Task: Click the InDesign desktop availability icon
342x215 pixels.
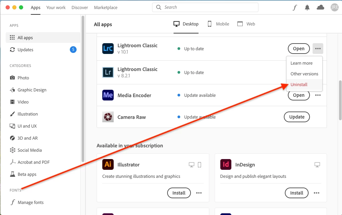Action: pyautogui.click(x=317, y=165)
